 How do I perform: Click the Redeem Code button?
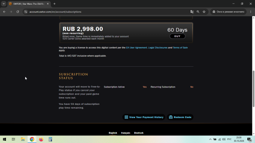(x=180, y=117)
